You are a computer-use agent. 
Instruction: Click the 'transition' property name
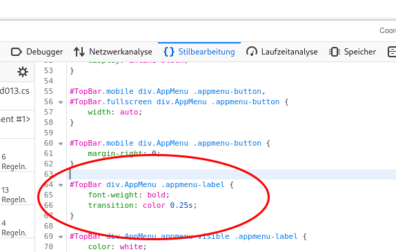click(x=110, y=205)
